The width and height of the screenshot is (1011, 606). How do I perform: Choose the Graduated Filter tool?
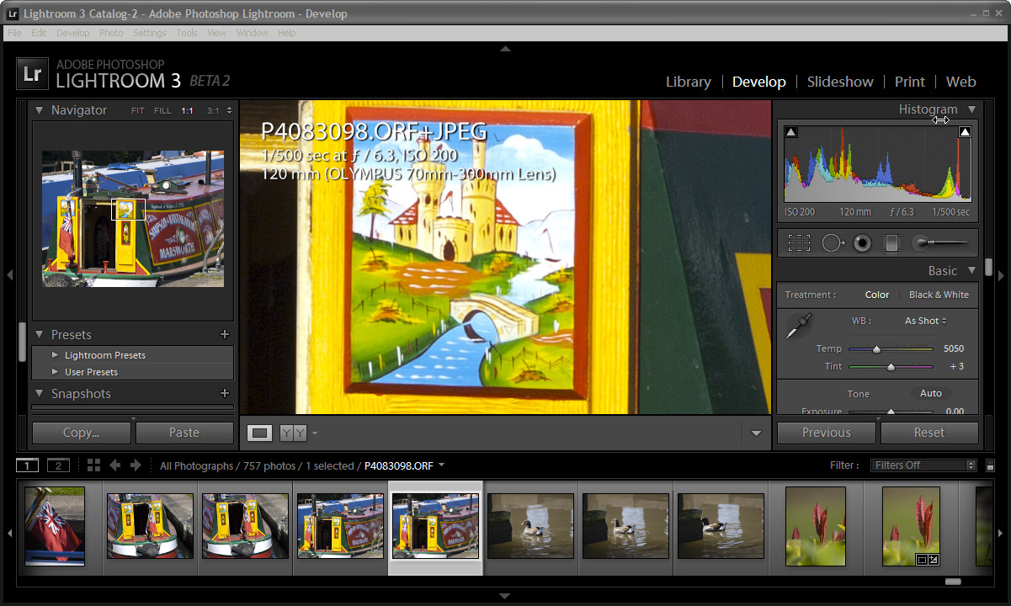point(891,243)
